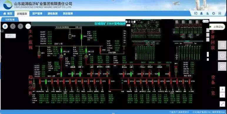Open the grid layout icon on right sidebar
The width and height of the screenshot is (227, 114).
[222, 66]
